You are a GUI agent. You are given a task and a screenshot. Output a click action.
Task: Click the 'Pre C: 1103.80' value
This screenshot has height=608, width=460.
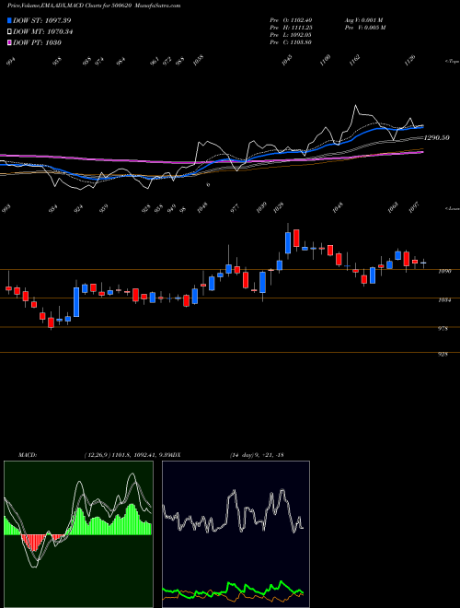click(x=291, y=42)
